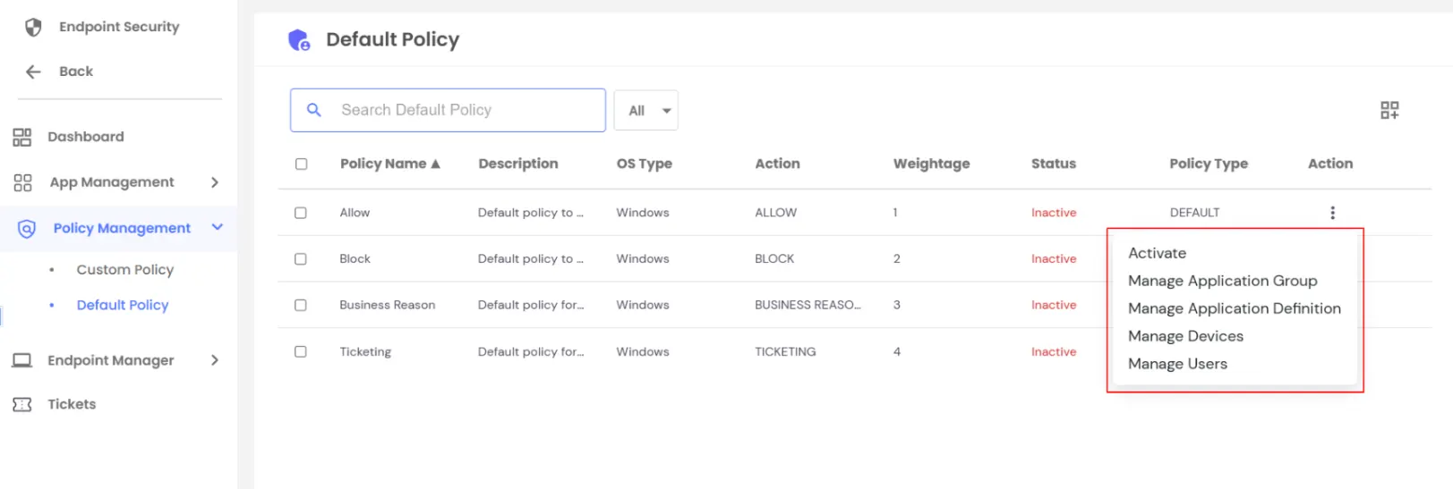Collapse the Policy Management section chevron

tap(217, 227)
